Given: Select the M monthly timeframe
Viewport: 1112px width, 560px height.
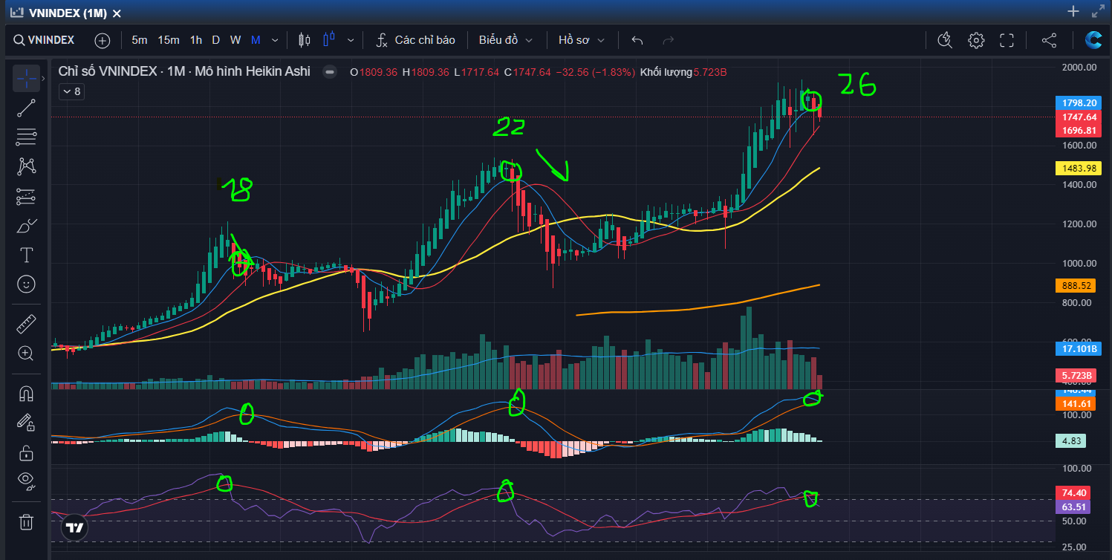Looking at the screenshot, I should click(256, 40).
